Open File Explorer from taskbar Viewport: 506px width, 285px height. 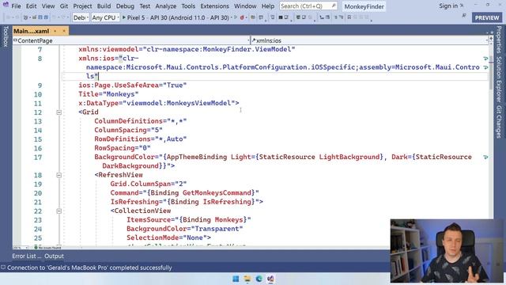(x=247, y=279)
